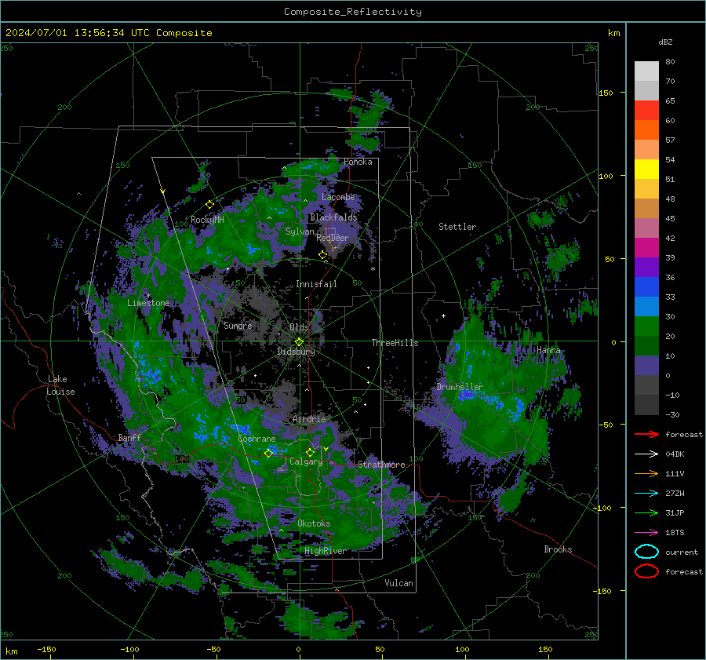
Task: Click the red forecast arrow in the legend
Action: point(646,434)
